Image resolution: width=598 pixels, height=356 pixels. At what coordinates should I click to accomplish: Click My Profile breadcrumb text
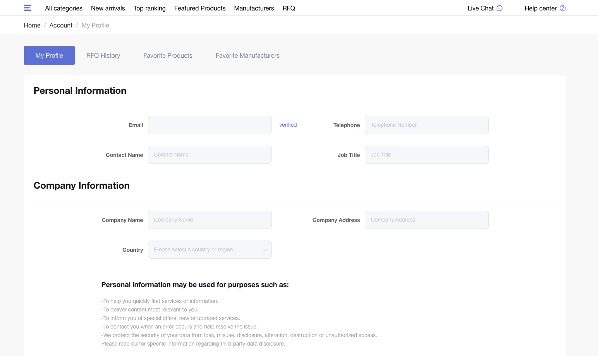(x=95, y=25)
